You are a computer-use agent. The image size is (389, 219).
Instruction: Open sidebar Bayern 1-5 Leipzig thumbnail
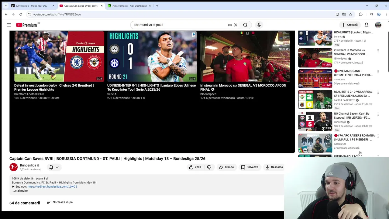click(315, 121)
